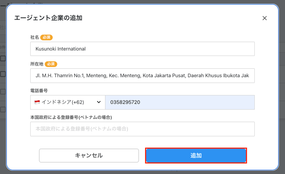Click the empty 本国政府による登録番号 input
This screenshot has width=285, height=174.
pyautogui.click(x=142, y=129)
